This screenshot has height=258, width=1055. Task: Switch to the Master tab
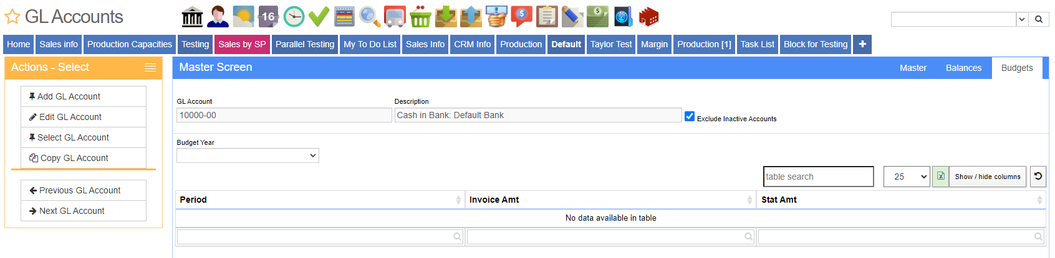(x=913, y=68)
